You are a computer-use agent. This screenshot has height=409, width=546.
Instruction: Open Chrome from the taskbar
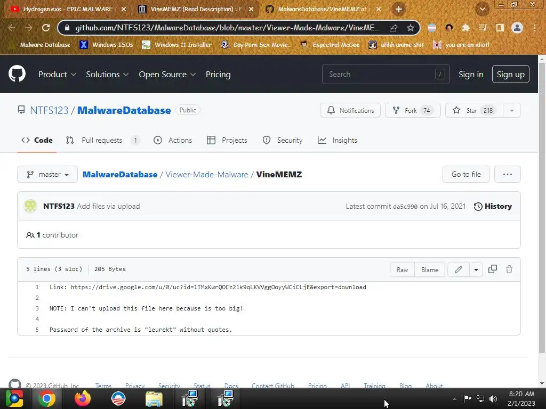[47, 398]
